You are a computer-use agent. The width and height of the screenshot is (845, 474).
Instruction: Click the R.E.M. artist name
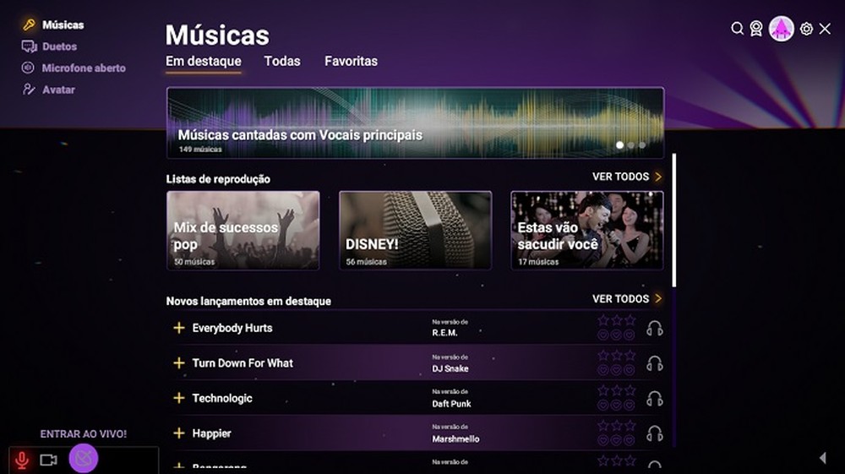[444, 333]
